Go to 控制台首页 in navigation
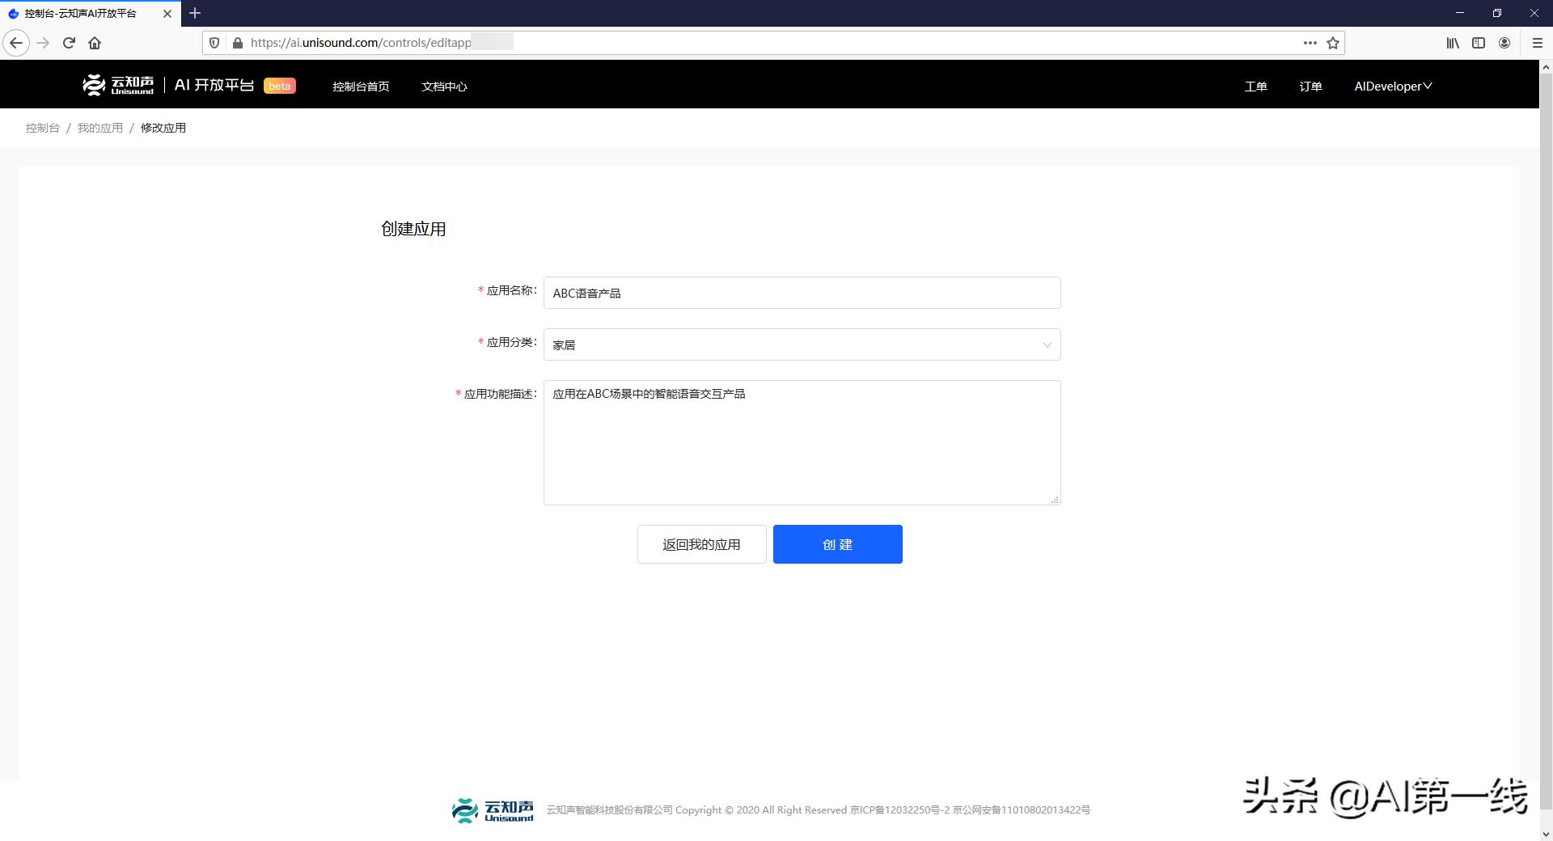 [361, 87]
